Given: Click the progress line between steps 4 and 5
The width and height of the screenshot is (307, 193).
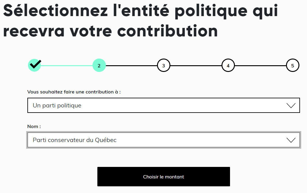Looking at the screenshot, I should [260, 66].
